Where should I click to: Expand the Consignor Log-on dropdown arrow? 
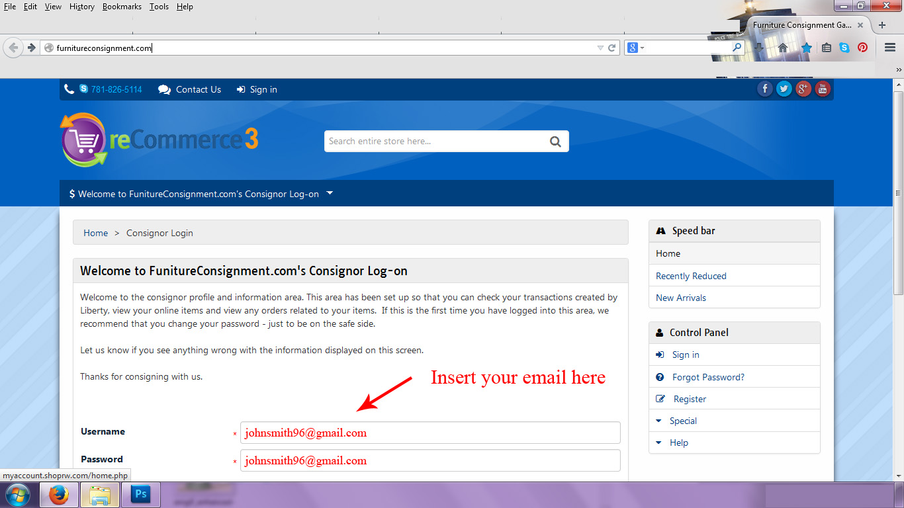[329, 193]
